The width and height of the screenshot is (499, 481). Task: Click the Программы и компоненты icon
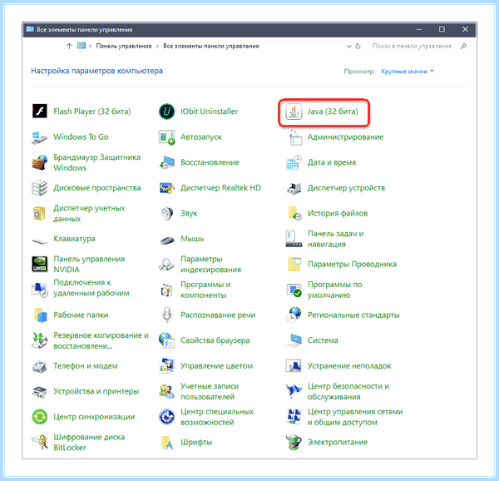(167, 290)
